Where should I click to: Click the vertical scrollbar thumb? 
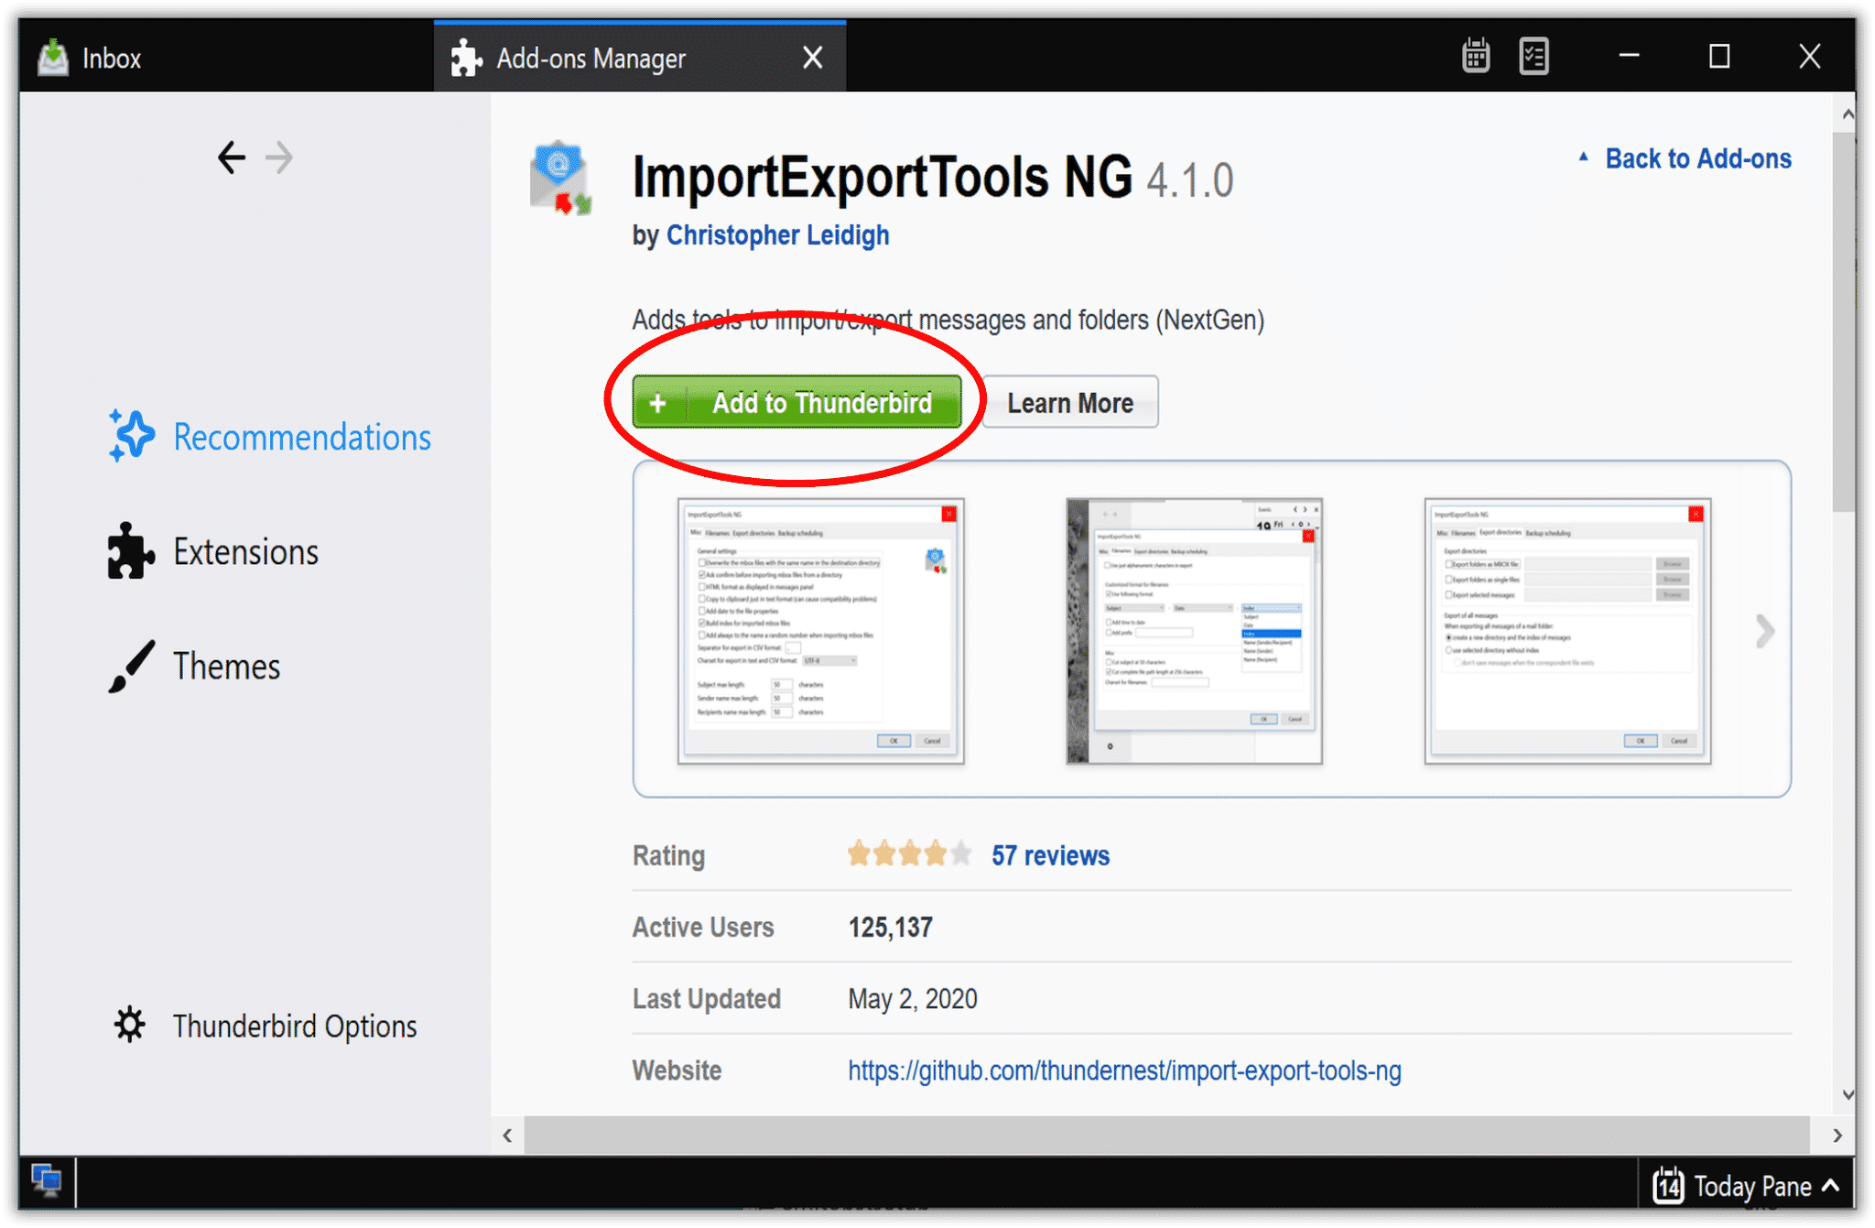click(1845, 321)
